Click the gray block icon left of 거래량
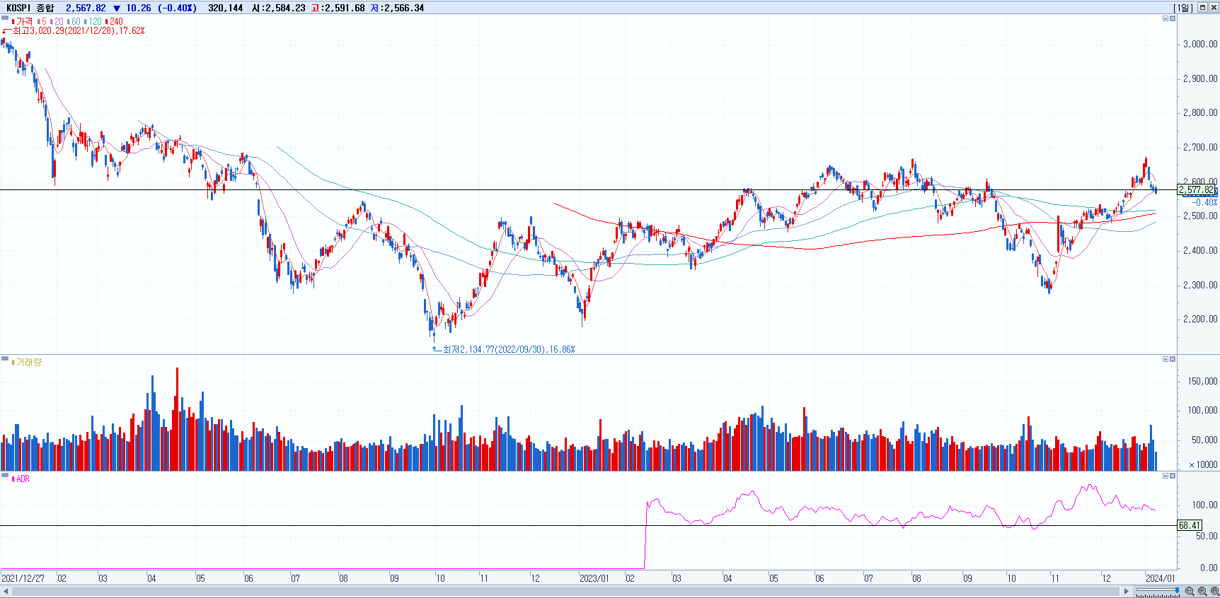The height and width of the screenshot is (598, 1220). click(x=5, y=358)
